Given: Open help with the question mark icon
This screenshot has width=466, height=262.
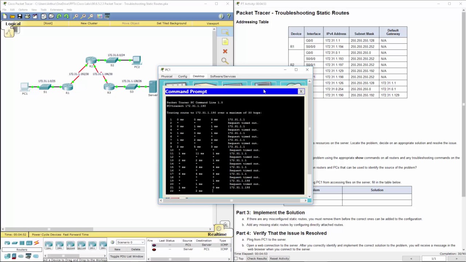Looking at the screenshot, I should [229, 16].
